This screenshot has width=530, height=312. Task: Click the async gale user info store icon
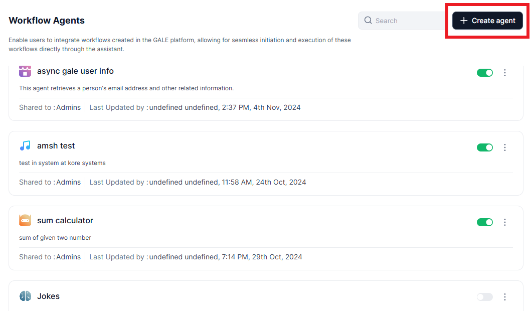point(25,71)
